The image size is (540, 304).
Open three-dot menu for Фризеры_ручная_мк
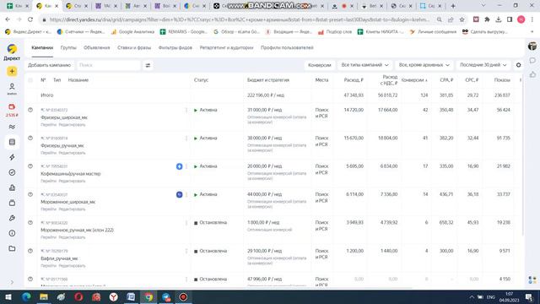point(186,138)
